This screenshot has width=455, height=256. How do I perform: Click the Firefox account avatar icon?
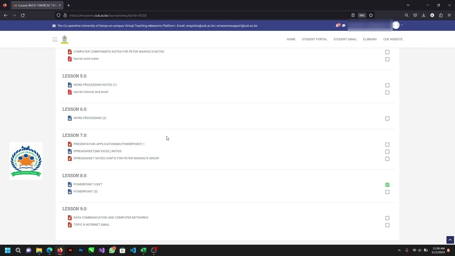[432, 15]
